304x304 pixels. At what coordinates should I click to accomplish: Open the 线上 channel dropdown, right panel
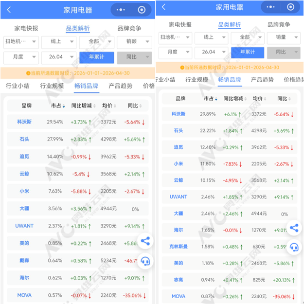(211, 38)
